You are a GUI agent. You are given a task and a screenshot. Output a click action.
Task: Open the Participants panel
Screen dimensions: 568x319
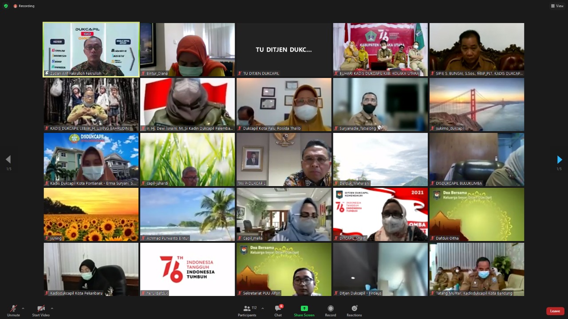point(247,311)
